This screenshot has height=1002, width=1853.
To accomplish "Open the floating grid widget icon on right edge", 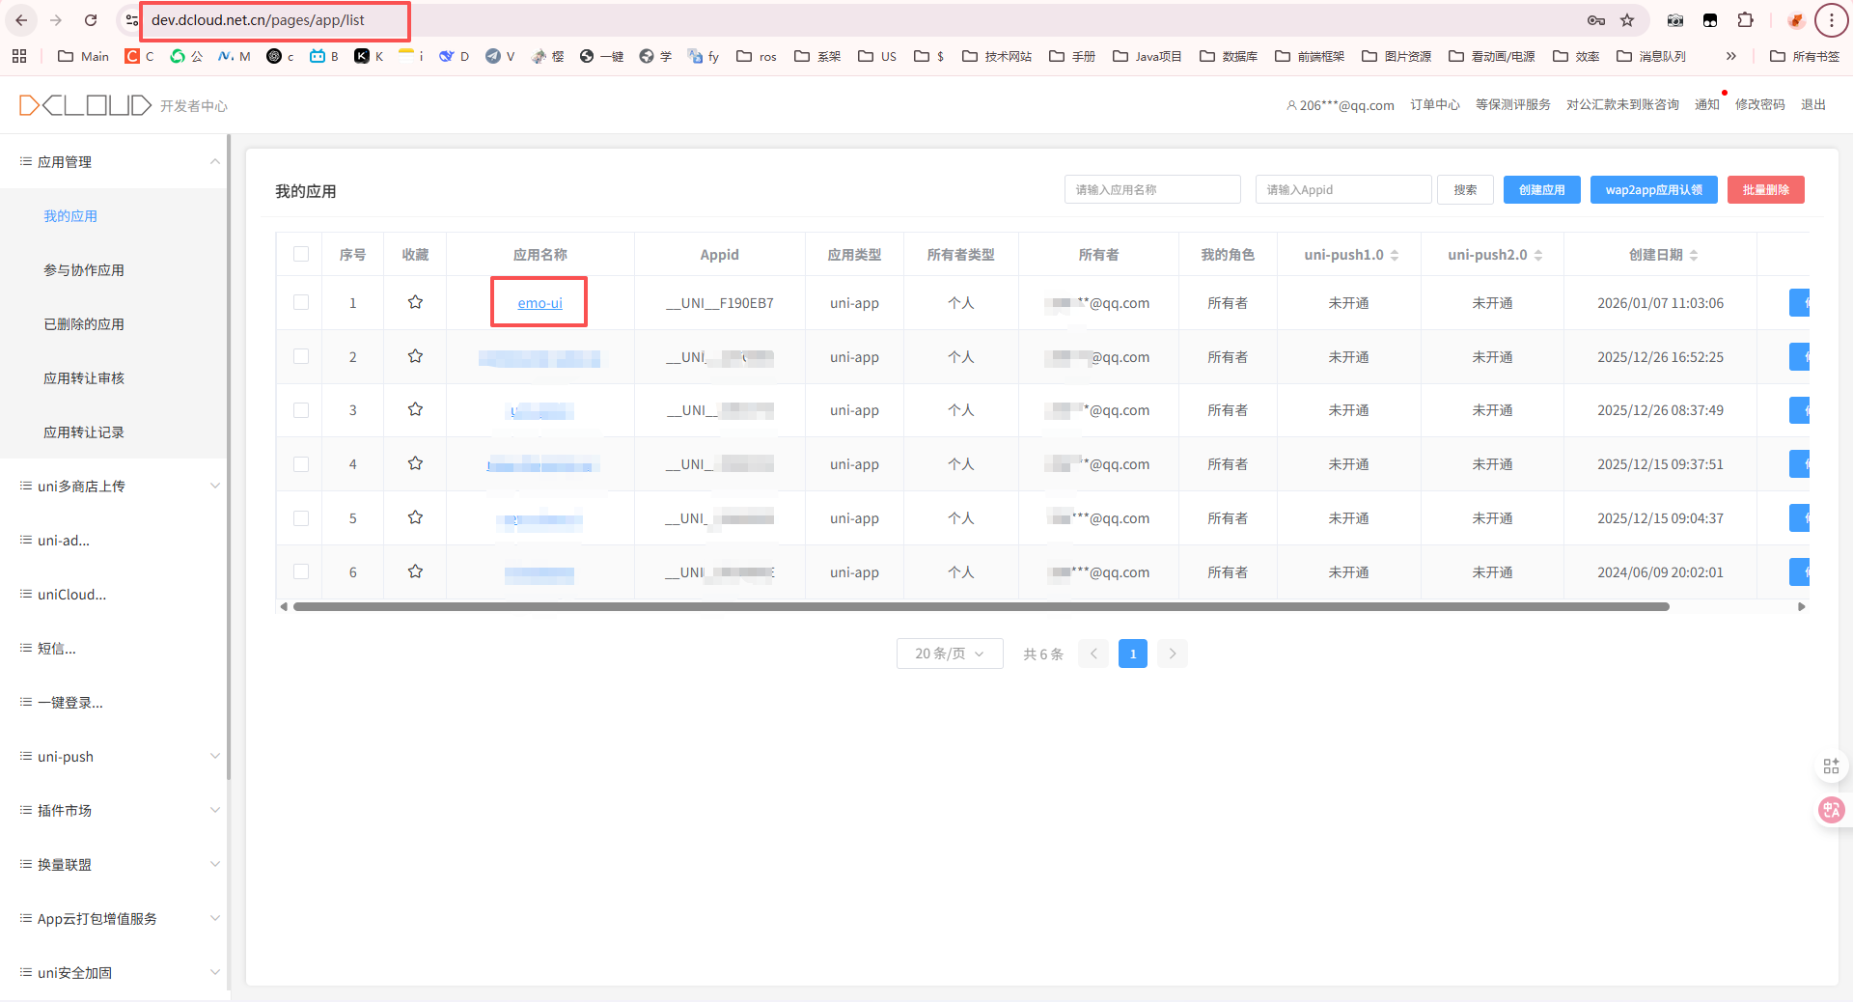I will coord(1831,766).
